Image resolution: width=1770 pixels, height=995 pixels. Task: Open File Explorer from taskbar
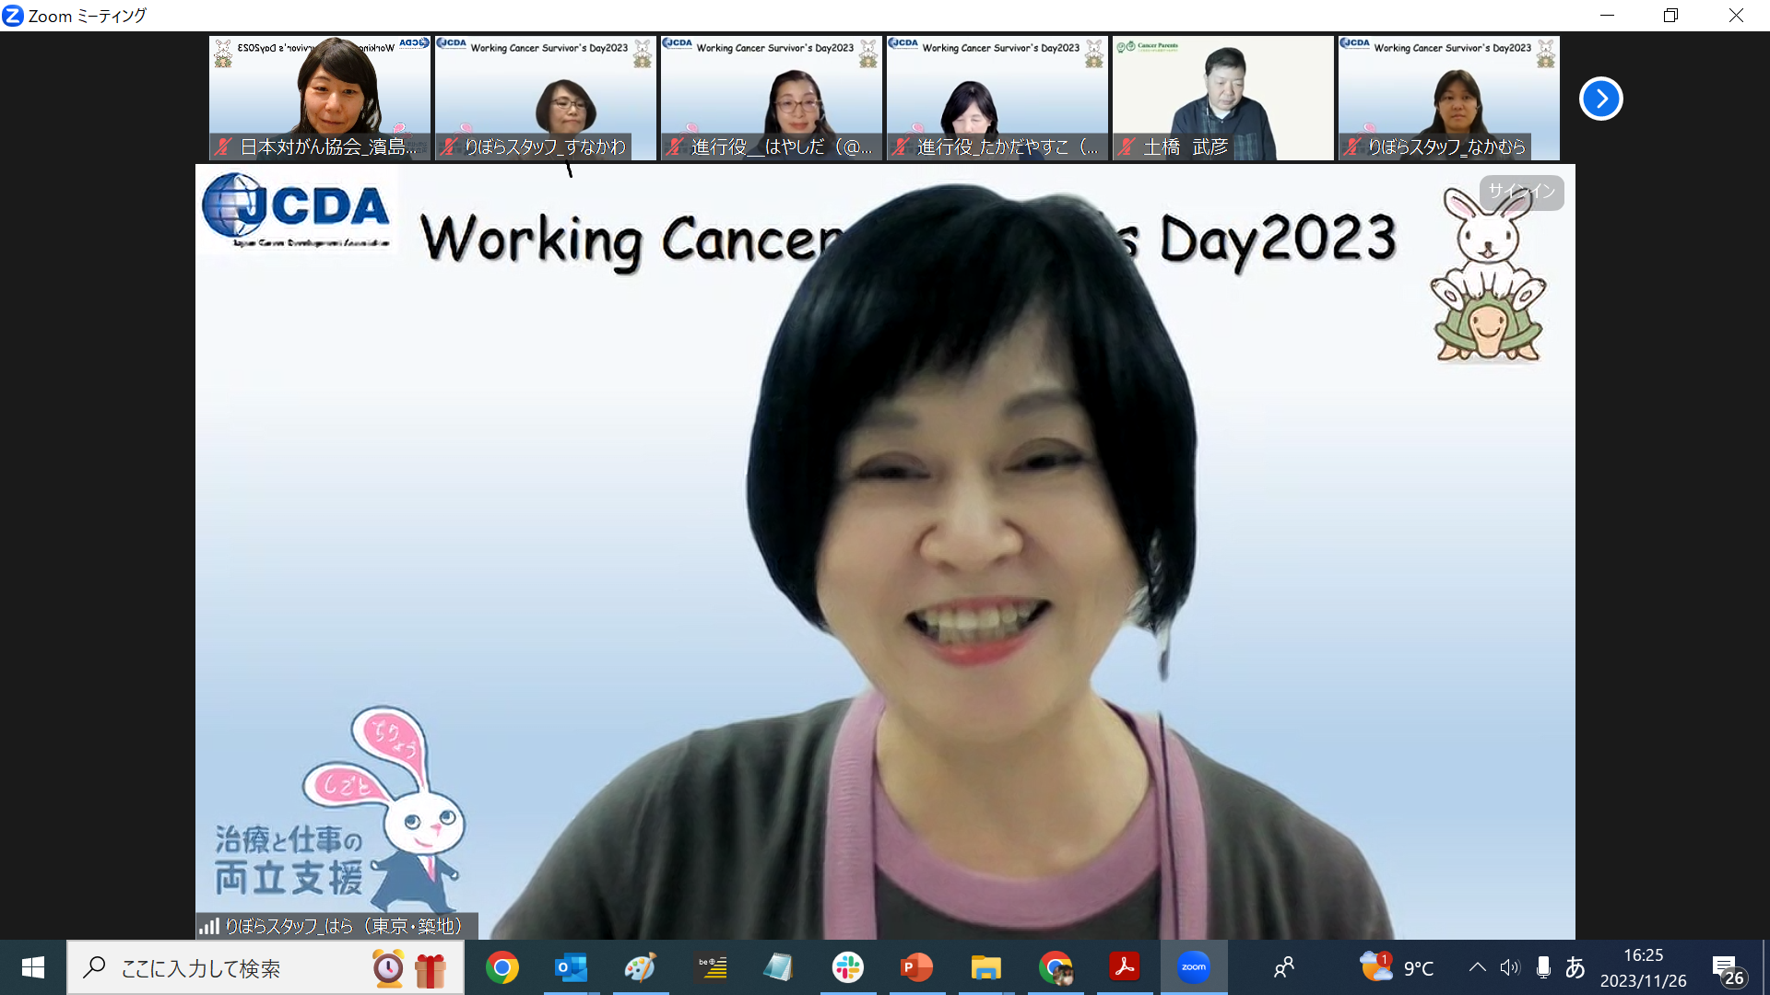pyautogui.click(x=985, y=967)
